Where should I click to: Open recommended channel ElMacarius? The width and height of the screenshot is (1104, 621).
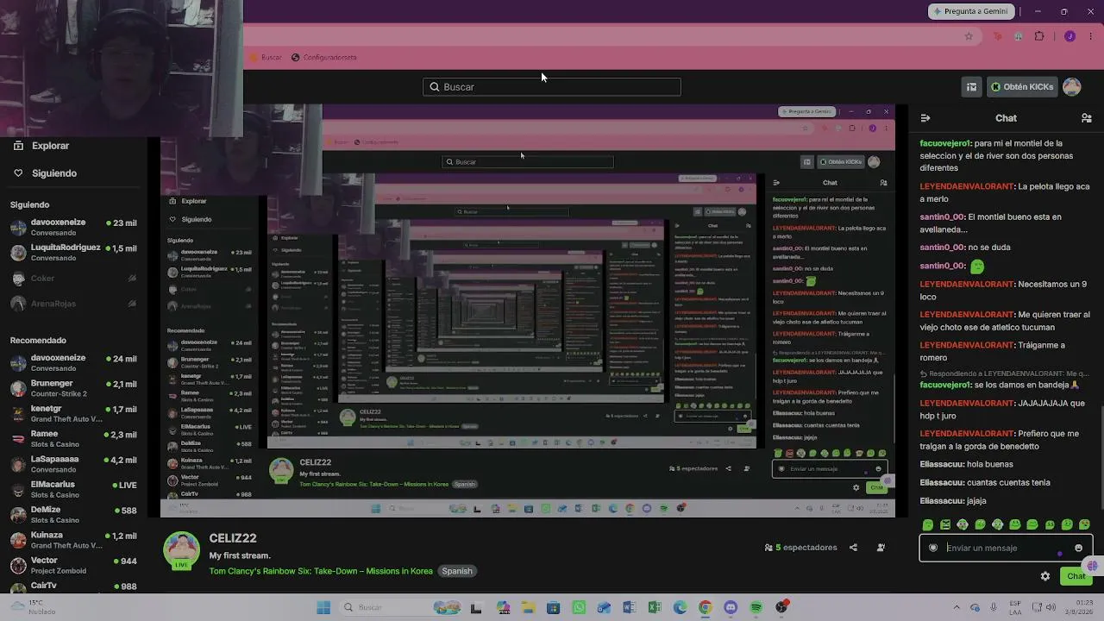click(x=73, y=489)
